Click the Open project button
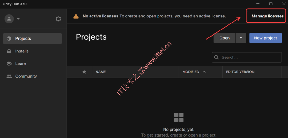This screenshot has height=138, width=288. pos(225,38)
